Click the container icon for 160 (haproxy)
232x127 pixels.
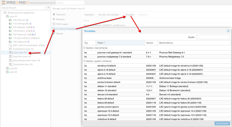coord(10,34)
